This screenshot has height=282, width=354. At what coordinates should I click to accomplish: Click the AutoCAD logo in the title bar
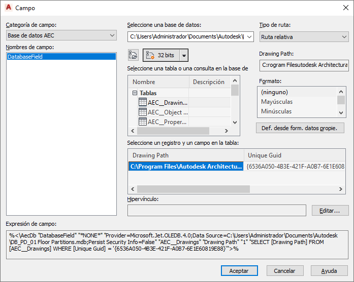(x=9, y=8)
